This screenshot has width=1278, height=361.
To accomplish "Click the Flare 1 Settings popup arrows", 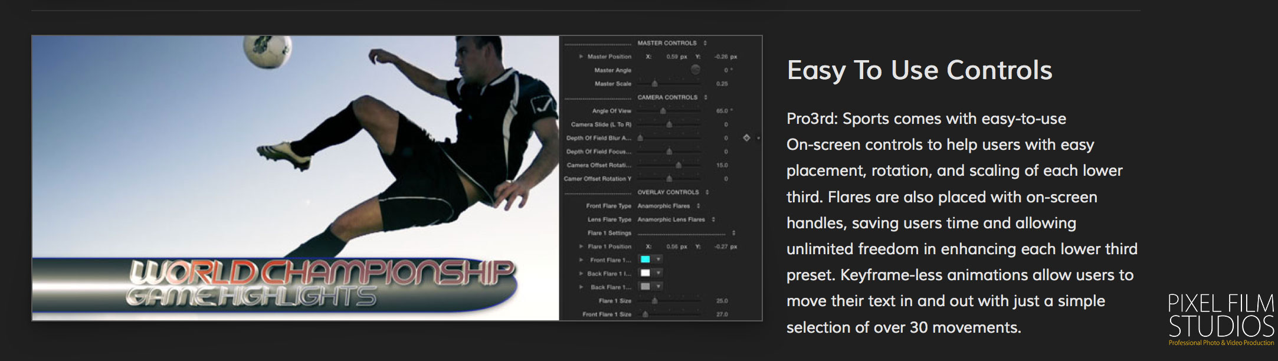I will tap(733, 233).
